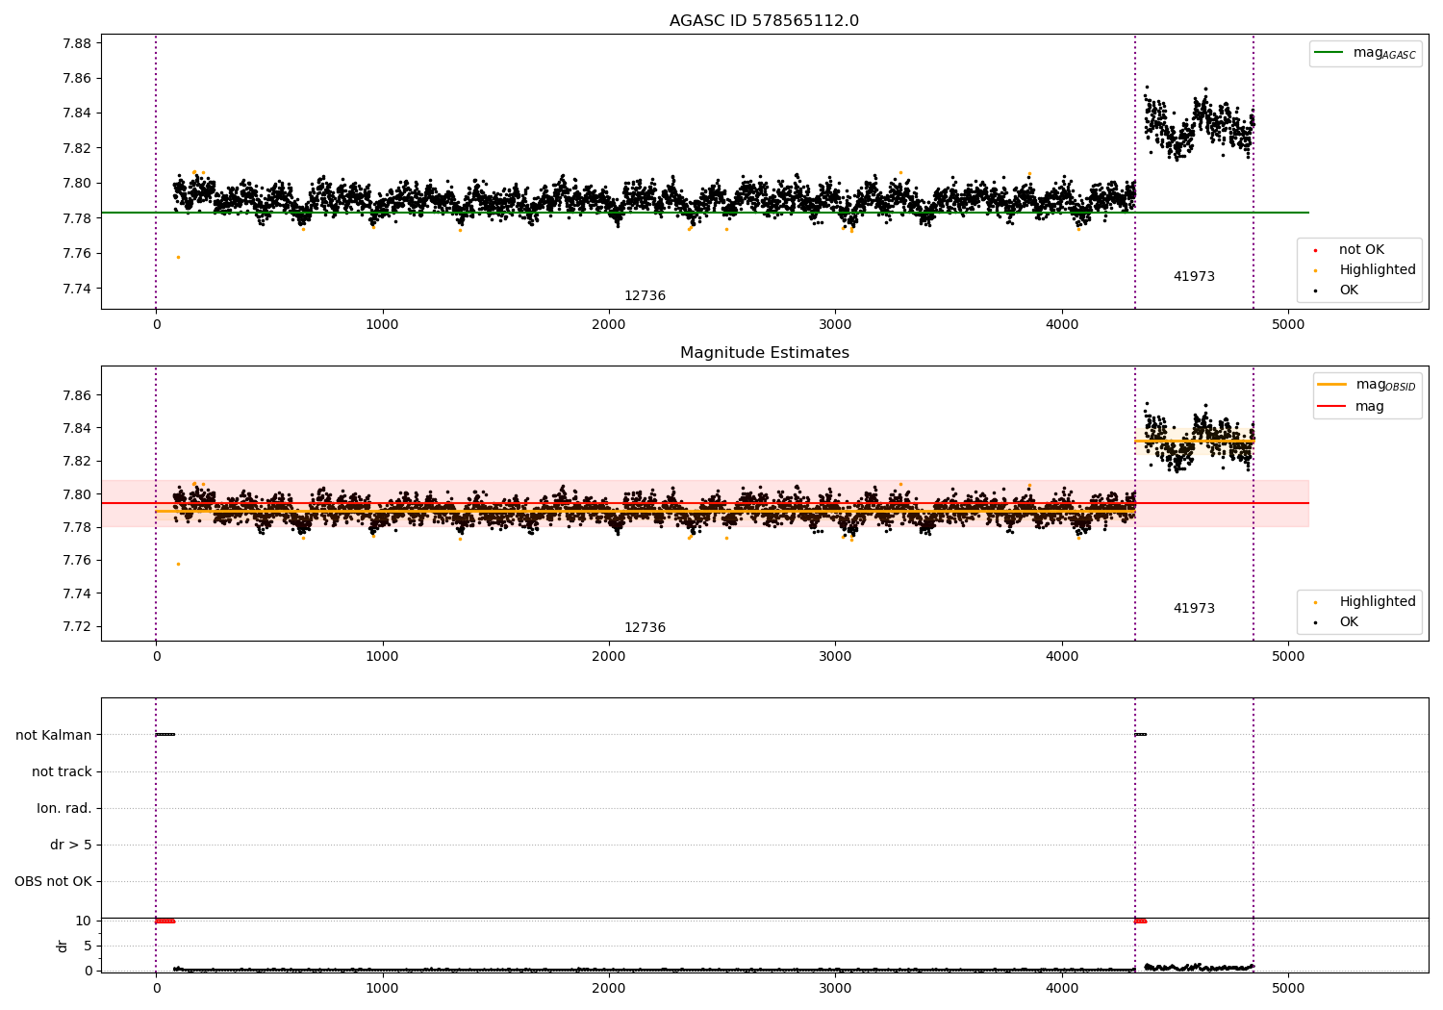Click obsid label 12736 in middle plot
The width and height of the screenshot is (1443, 1010).
pos(645,628)
